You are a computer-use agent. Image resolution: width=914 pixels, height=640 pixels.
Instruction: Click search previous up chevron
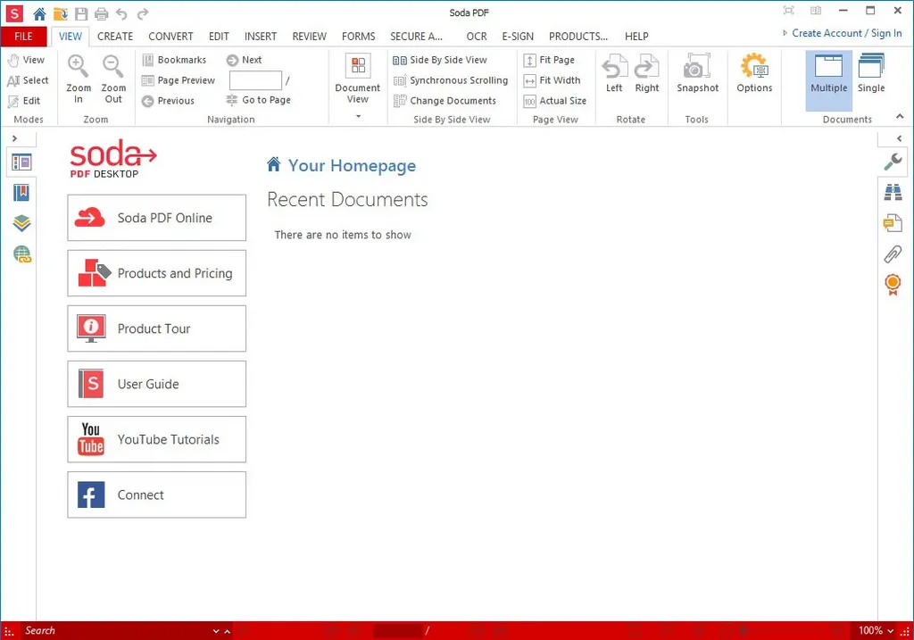click(228, 631)
